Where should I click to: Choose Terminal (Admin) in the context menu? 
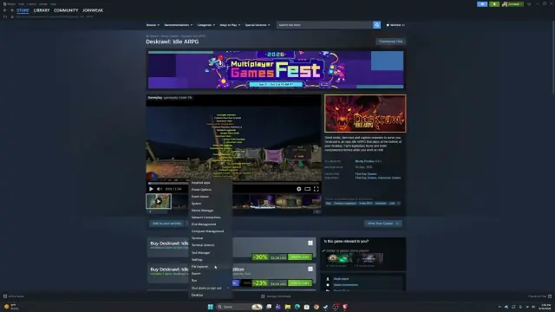(210, 244)
